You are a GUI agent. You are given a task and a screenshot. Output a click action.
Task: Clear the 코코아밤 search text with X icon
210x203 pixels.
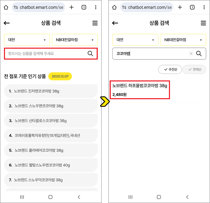[191, 53]
